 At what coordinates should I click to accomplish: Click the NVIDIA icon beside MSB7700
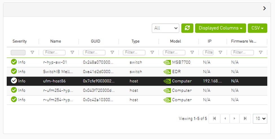click(x=167, y=62)
